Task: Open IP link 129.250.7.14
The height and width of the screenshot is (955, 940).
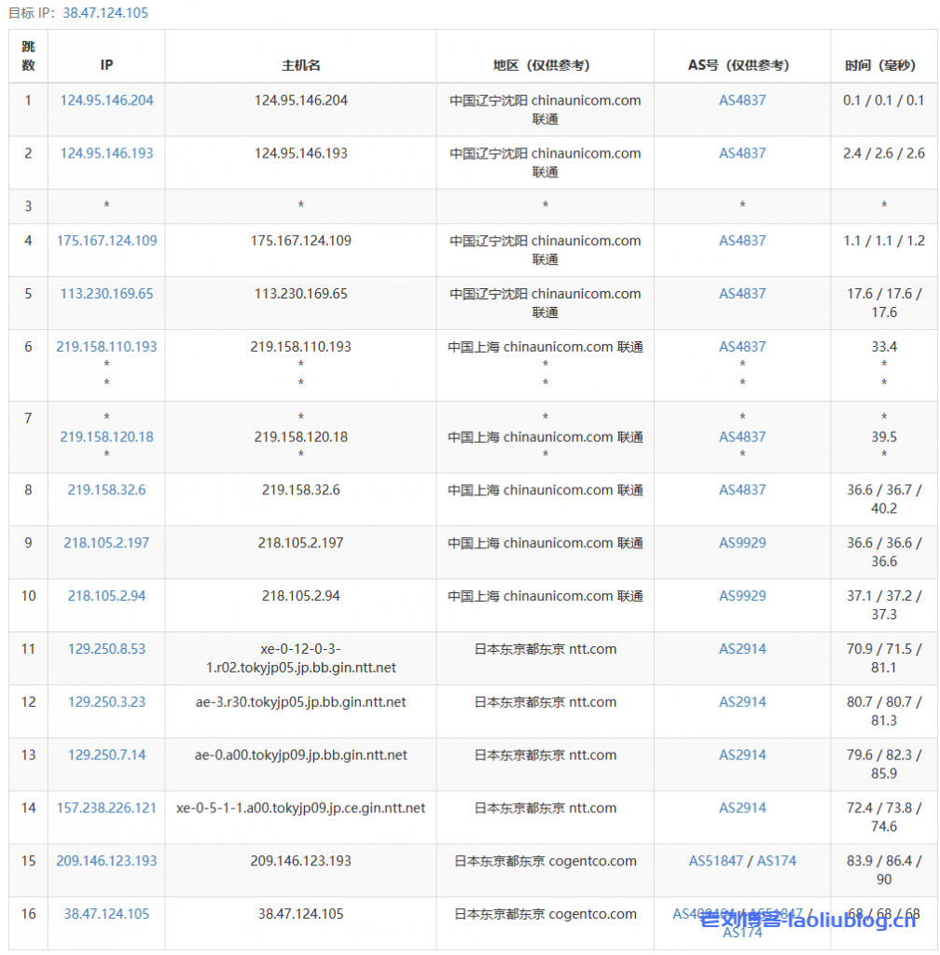Action: [106, 755]
